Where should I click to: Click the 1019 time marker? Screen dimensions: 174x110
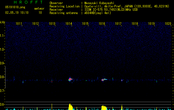[x=152, y=24]
